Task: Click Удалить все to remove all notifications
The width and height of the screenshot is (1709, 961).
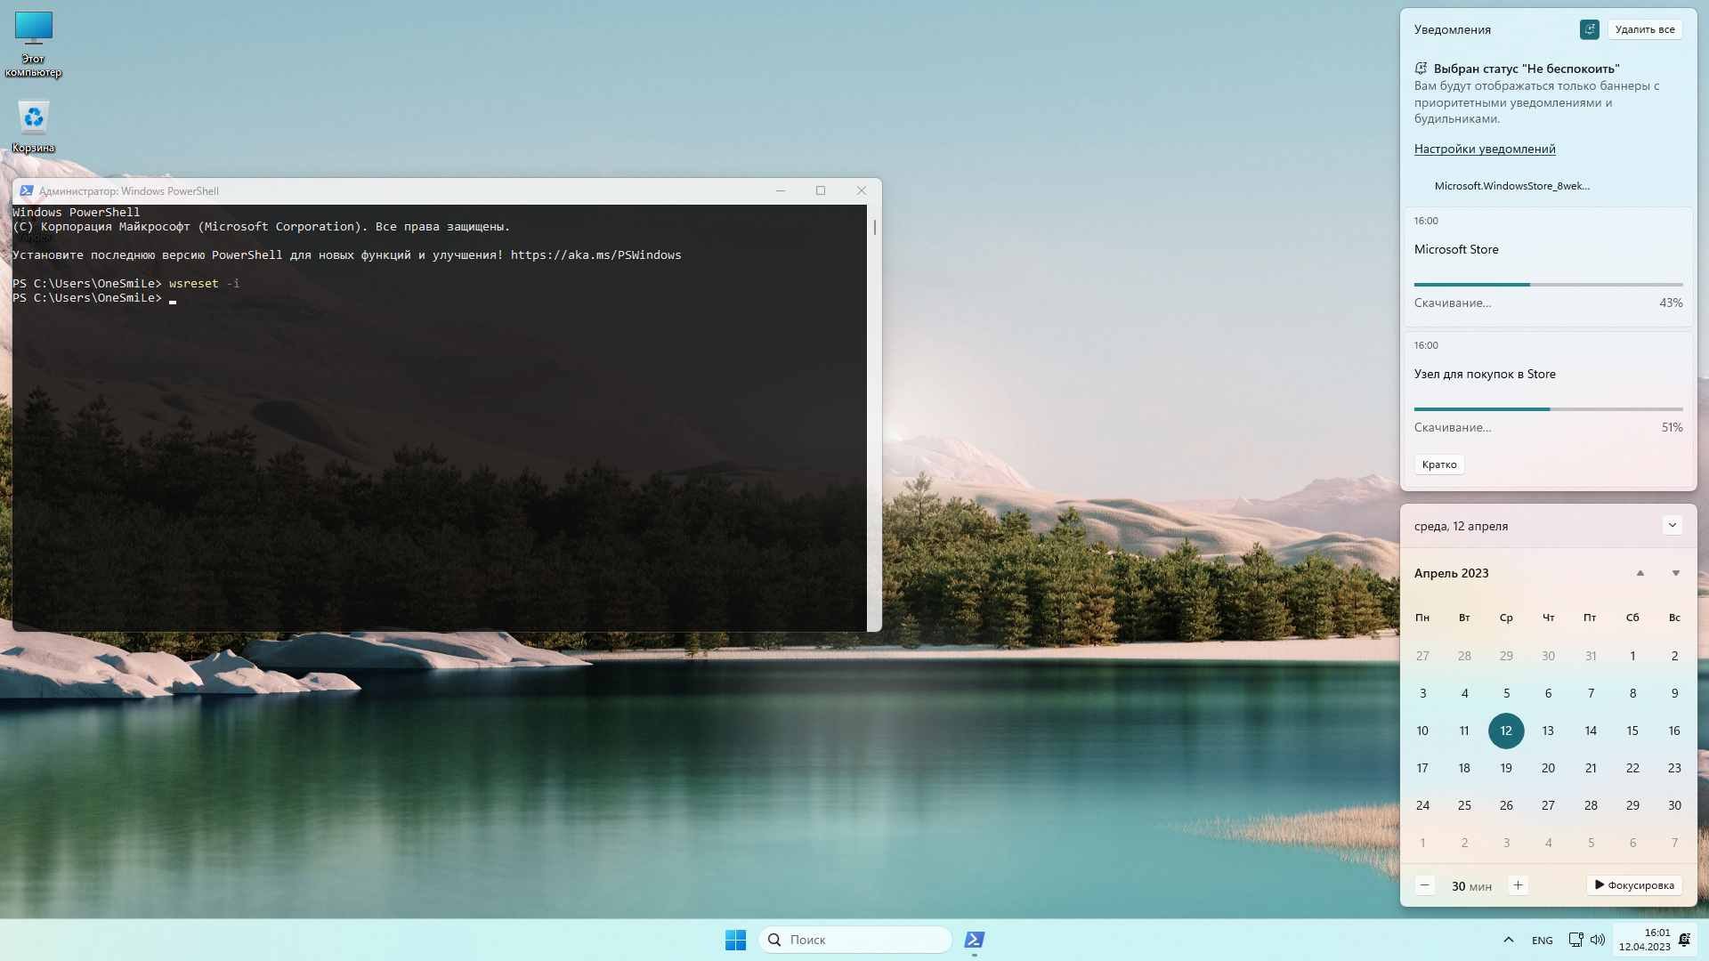Action: [1646, 28]
